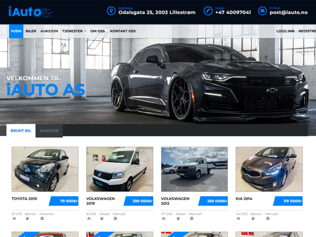
Task: Click the email envelope icon
Action: pos(262,11)
